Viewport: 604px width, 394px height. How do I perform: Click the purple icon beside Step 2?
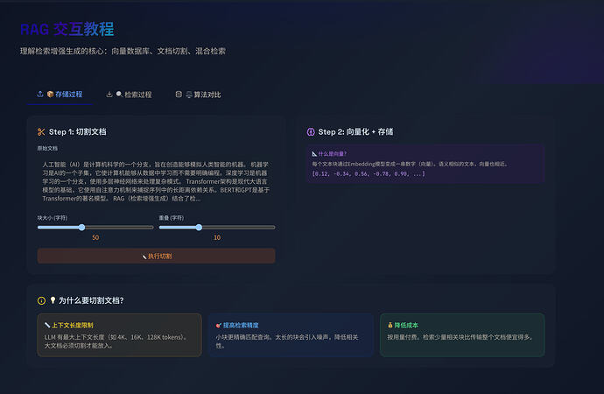point(311,131)
